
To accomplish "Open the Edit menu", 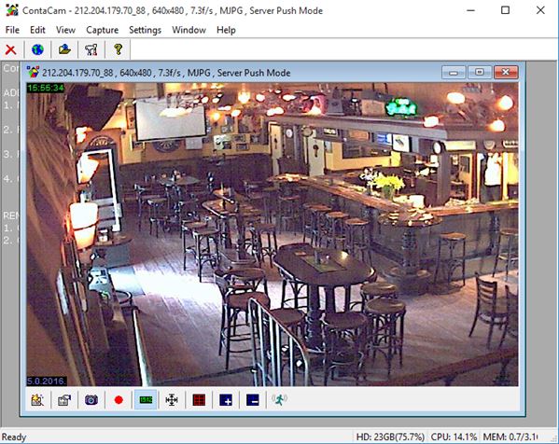I will click(37, 30).
